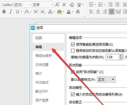This screenshot has height=105, width=127.
Task: Apply Underline formatting
Action: point(18,12)
